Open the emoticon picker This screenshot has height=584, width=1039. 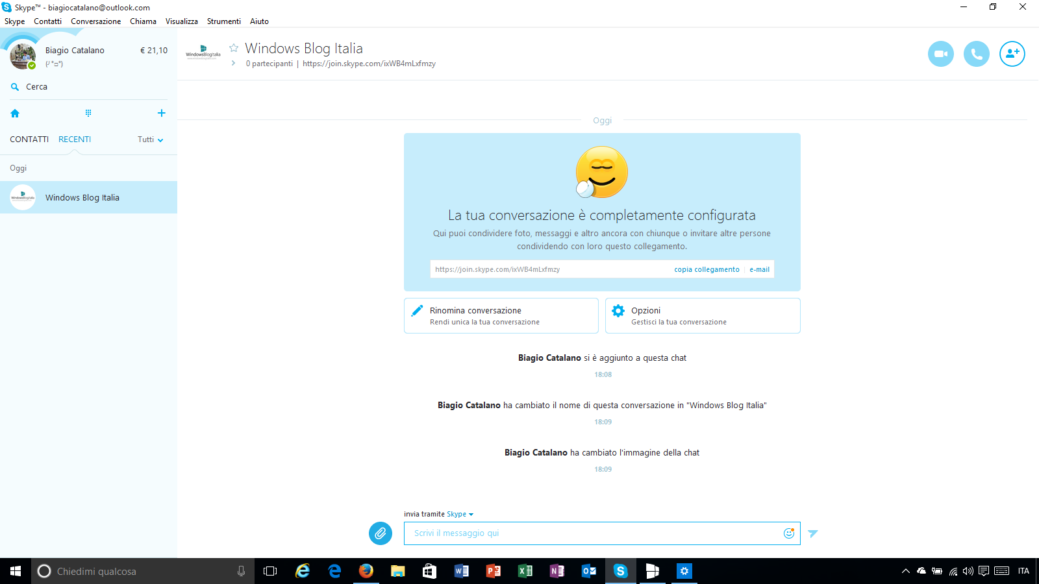point(789,533)
